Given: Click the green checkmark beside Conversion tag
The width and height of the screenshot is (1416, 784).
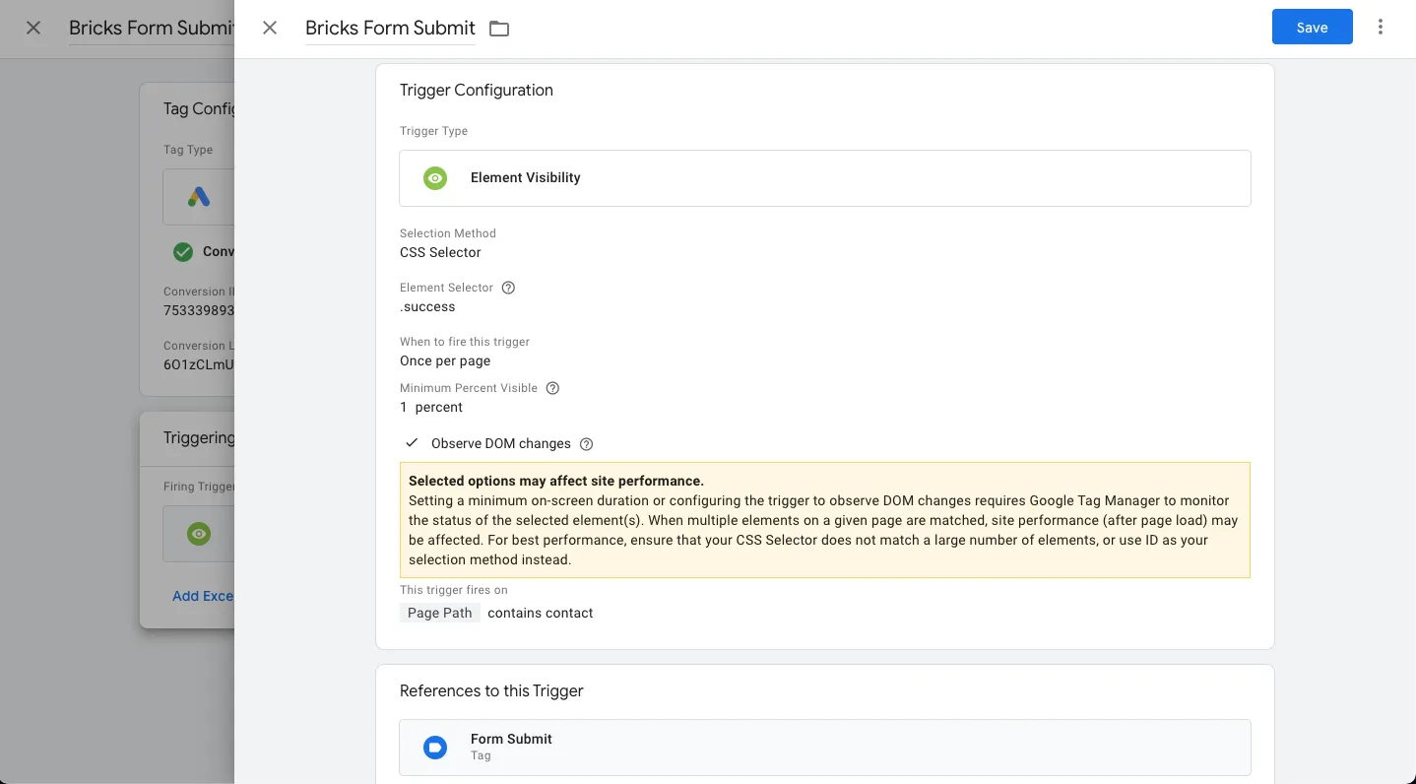Looking at the screenshot, I should pos(182,251).
